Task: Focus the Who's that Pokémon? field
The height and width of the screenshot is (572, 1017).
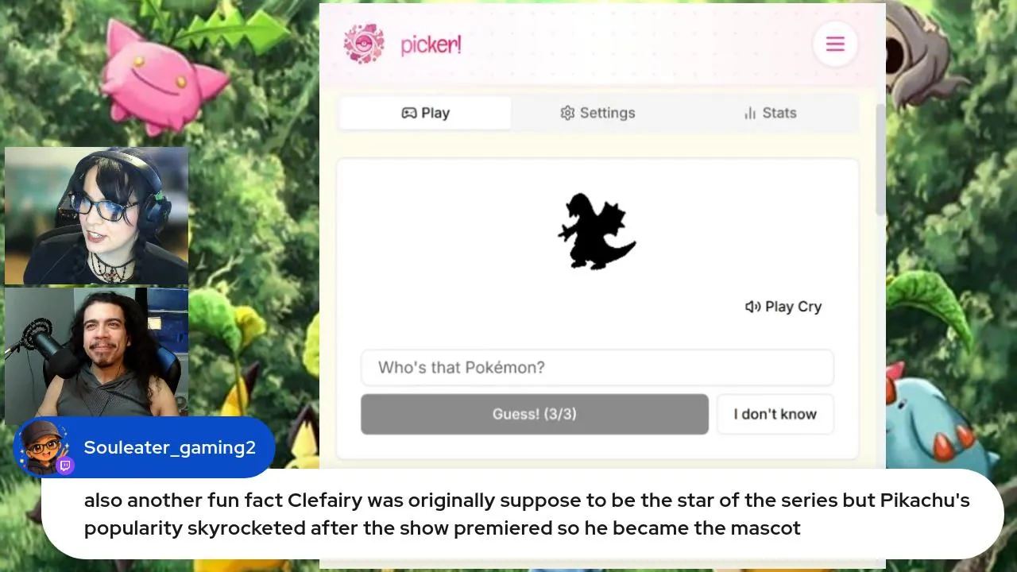Action: (597, 368)
